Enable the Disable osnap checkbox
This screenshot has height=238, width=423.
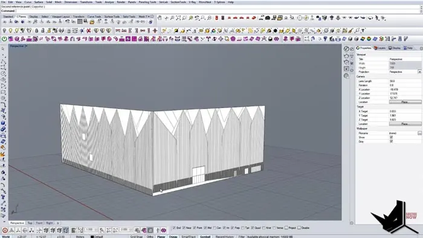(299, 228)
